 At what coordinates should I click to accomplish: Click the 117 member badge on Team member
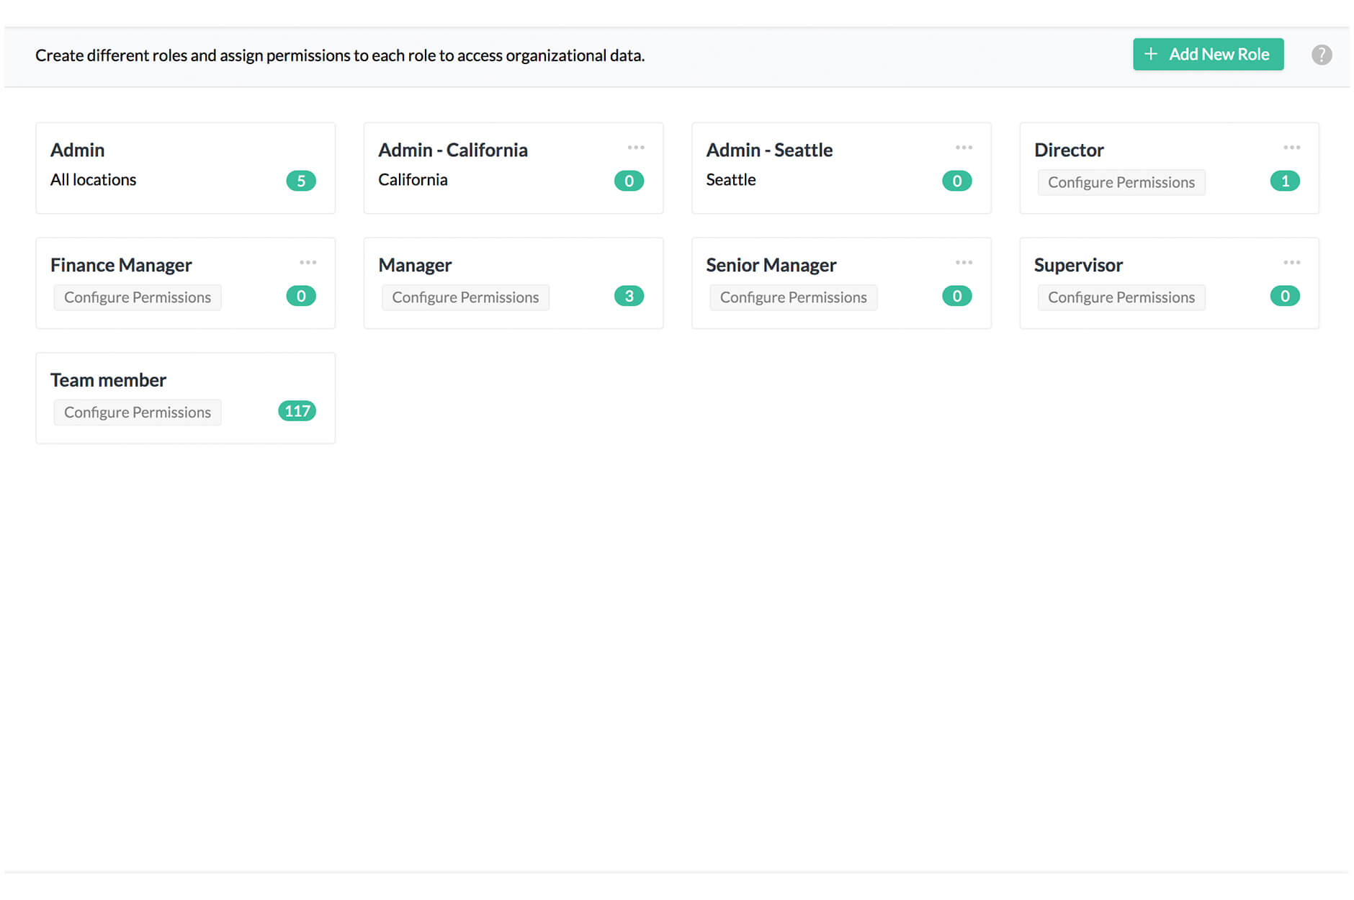tap(296, 410)
